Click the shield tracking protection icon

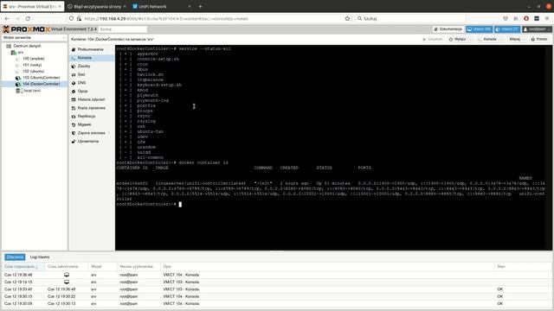tap(71, 18)
